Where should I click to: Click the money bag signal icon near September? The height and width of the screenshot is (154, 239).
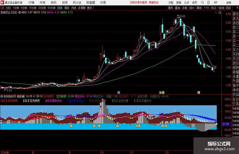71,125
